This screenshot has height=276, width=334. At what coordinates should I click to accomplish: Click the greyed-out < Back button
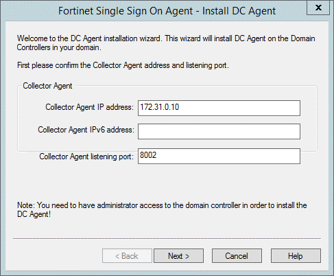127,256
